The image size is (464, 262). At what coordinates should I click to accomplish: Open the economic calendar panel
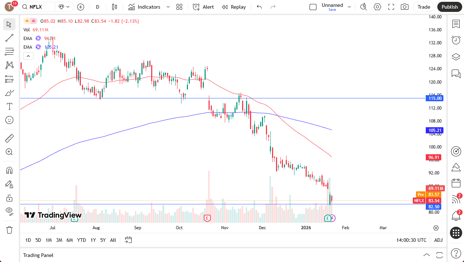456,183
